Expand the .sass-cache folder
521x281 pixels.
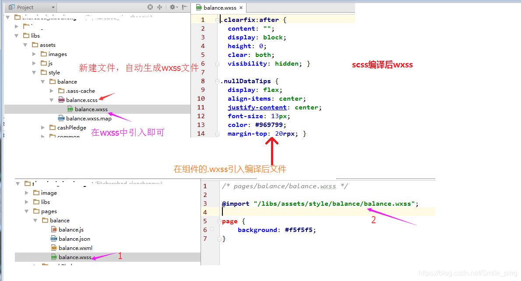point(52,91)
